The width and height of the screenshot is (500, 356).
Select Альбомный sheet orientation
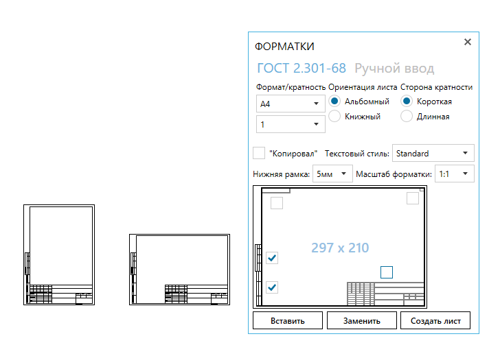(x=334, y=102)
